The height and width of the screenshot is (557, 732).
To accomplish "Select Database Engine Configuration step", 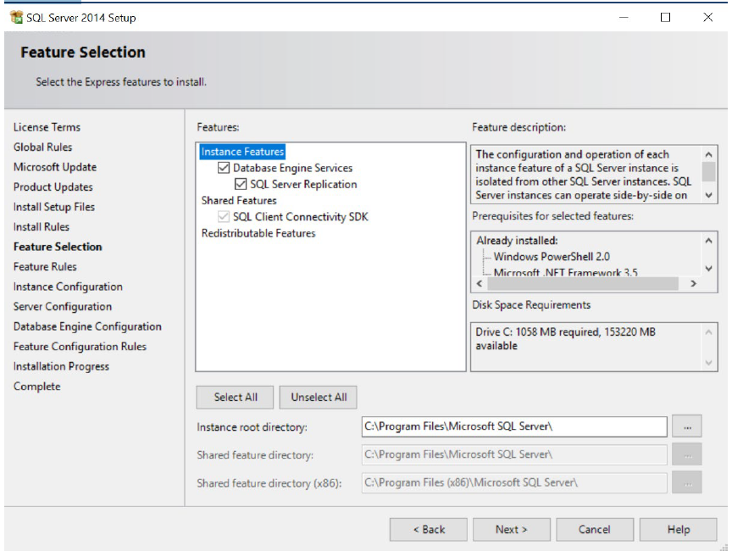I will pyautogui.click(x=86, y=326).
